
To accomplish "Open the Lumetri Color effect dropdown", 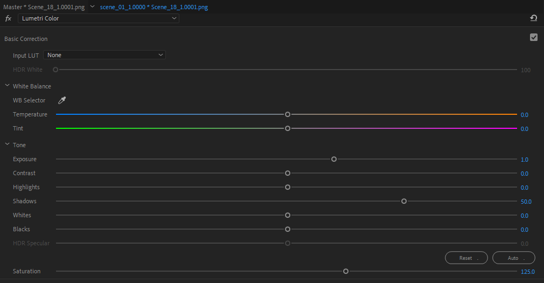I will click(x=99, y=18).
